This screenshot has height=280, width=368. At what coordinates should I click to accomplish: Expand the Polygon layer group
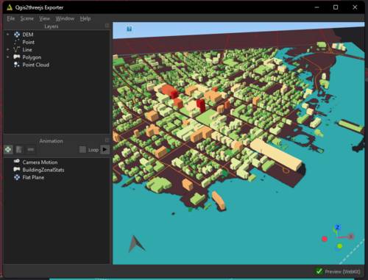click(8, 57)
